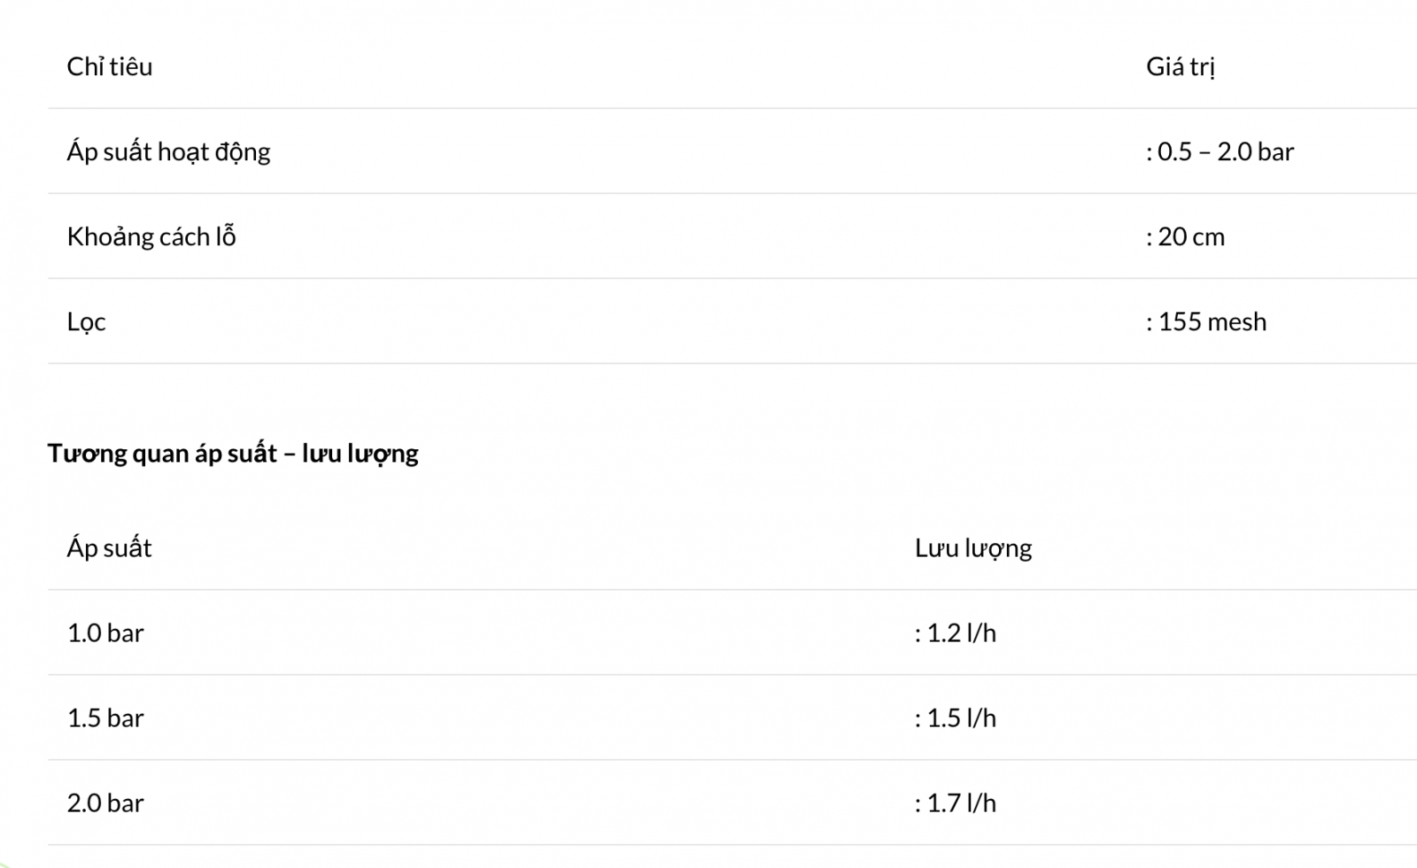Screen dimensions: 1417x868
Task: Select the 'Lọc' row label
Action: pos(86,322)
